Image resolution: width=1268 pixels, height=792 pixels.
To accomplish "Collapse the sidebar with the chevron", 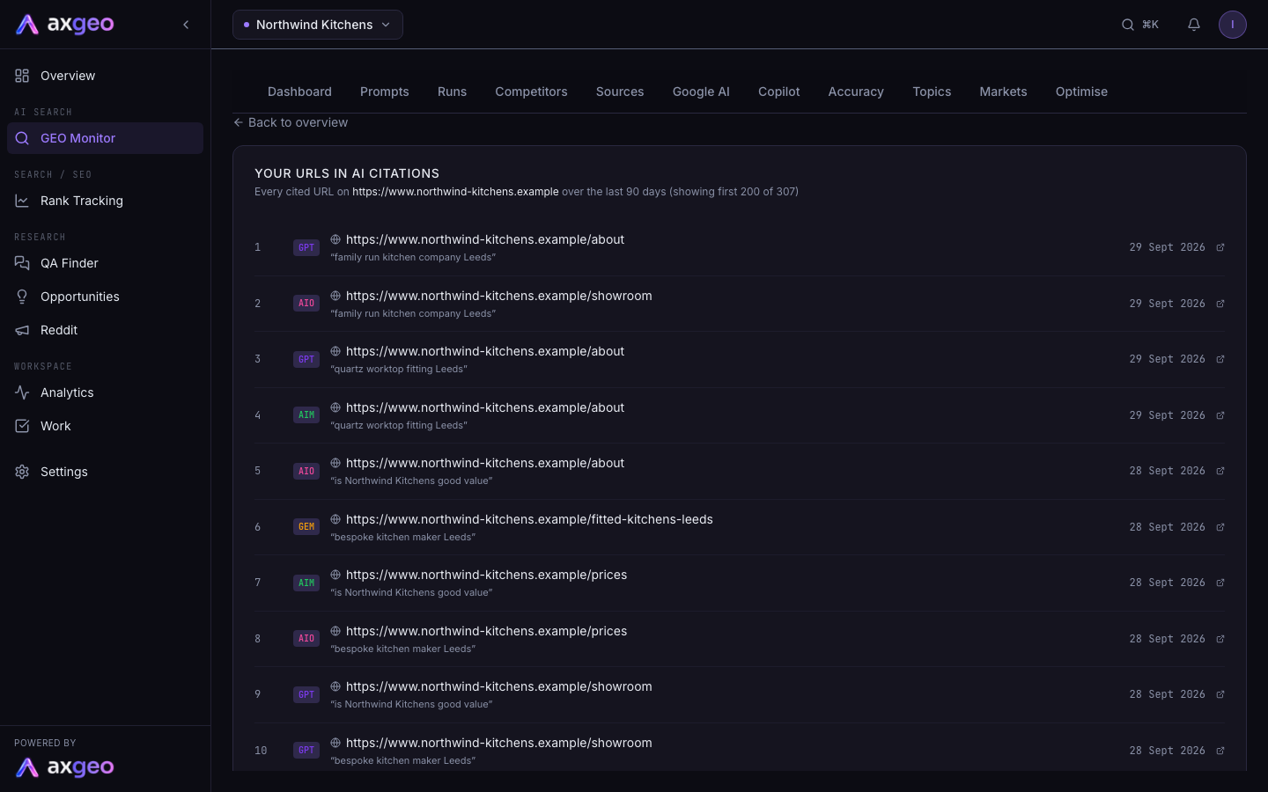I will [x=186, y=25].
